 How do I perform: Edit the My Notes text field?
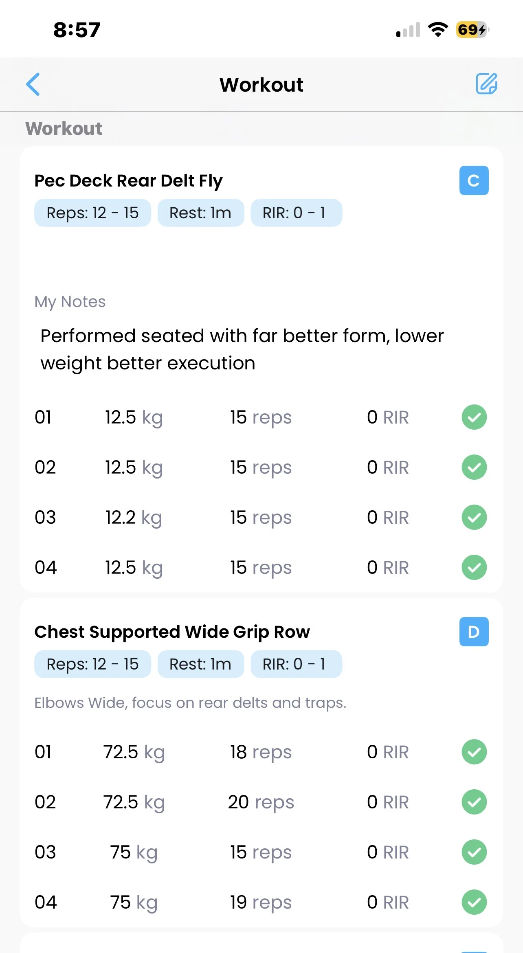coord(242,349)
